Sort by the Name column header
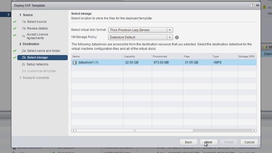272x153 pixels. click(97, 57)
